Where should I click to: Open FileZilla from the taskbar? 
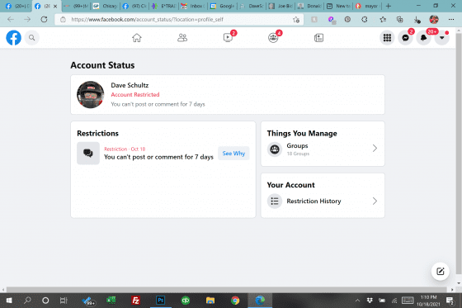click(x=136, y=301)
